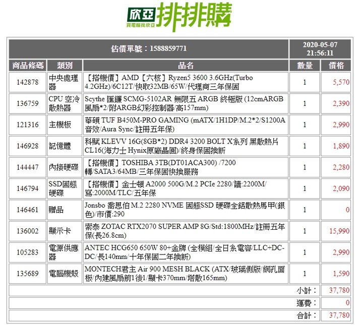Select barcode 121316
This screenshot has width=363, height=325.
pyautogui.click(x=28, y=124)
